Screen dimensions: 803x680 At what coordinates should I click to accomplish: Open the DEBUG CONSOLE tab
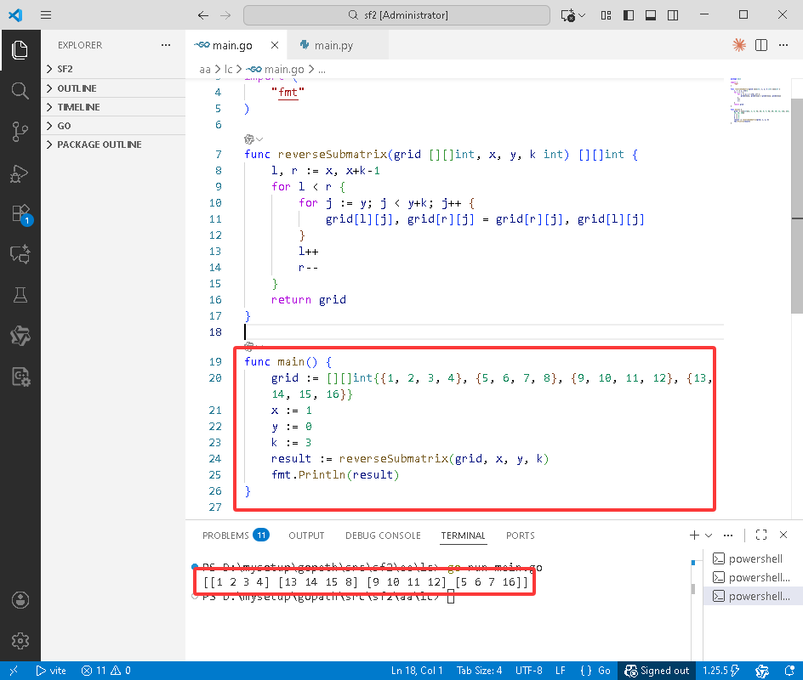[x=383, y=535]
